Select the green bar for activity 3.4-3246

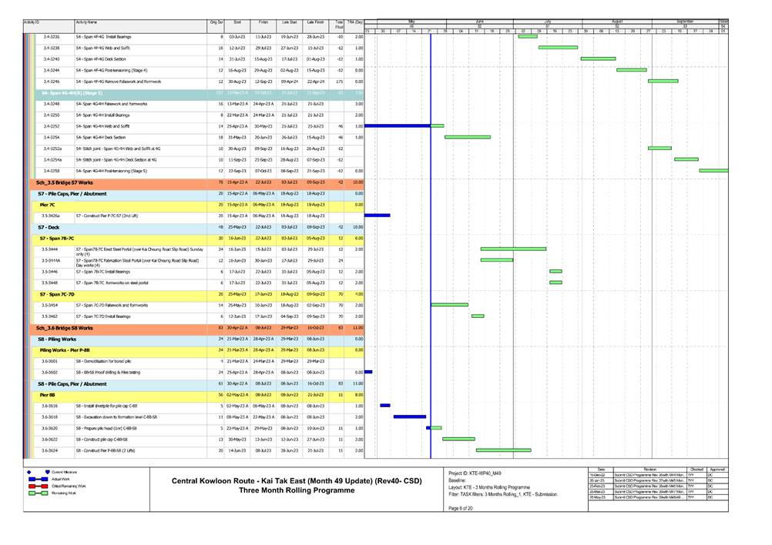664,79
